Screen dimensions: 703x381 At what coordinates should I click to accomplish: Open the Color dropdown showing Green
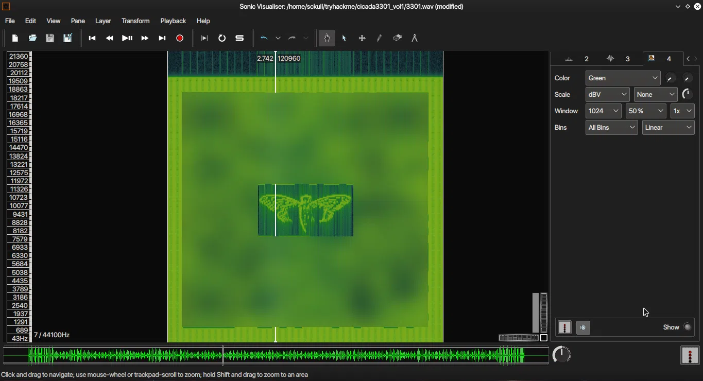pos(623,78)
